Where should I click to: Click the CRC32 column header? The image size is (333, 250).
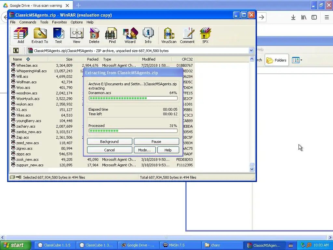click(183, 59)
